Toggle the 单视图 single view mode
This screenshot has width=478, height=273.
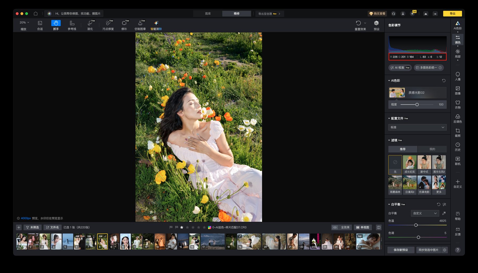[x=362, y=227]
